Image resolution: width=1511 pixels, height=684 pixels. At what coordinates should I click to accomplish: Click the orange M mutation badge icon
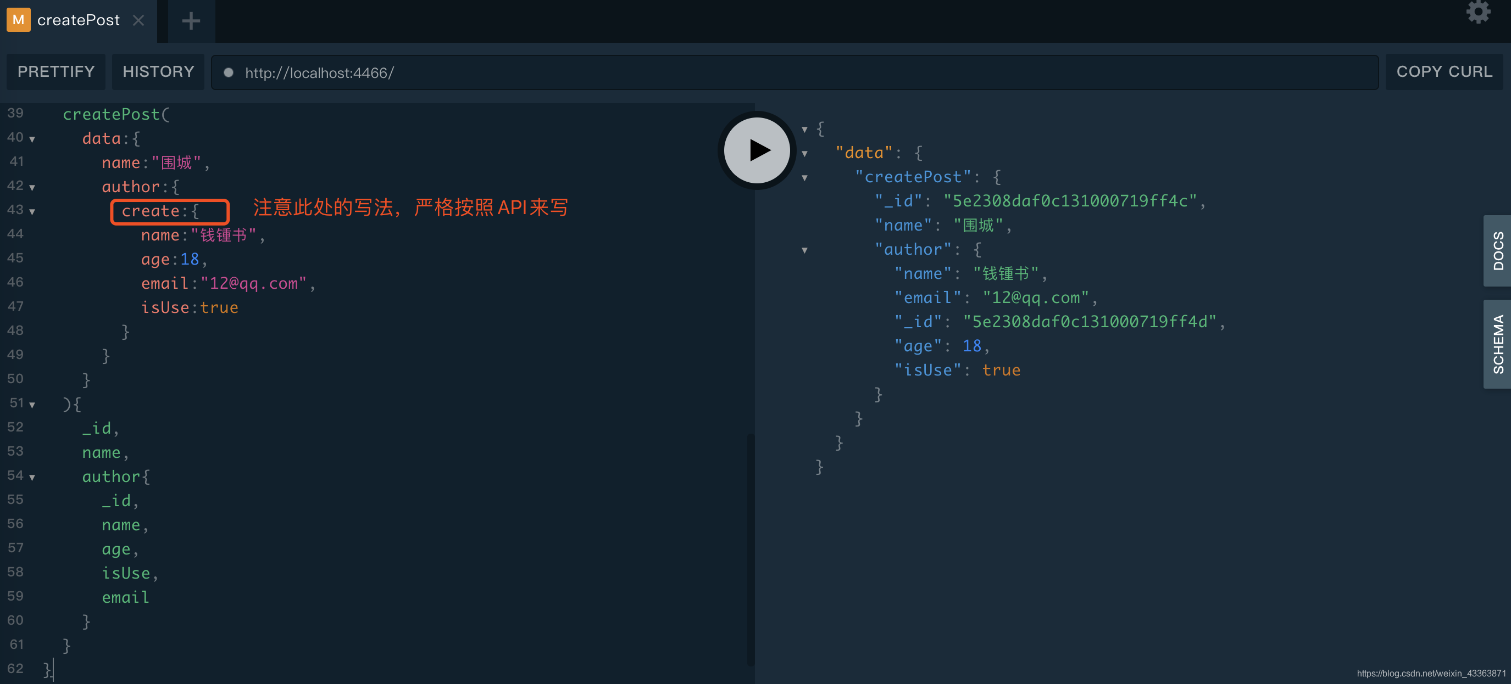coord(18,20)
